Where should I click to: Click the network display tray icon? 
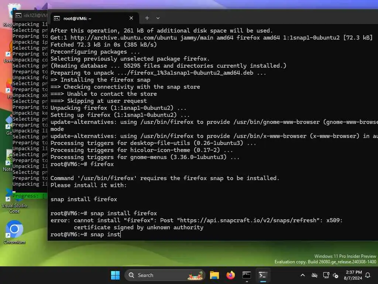[326, 275]
